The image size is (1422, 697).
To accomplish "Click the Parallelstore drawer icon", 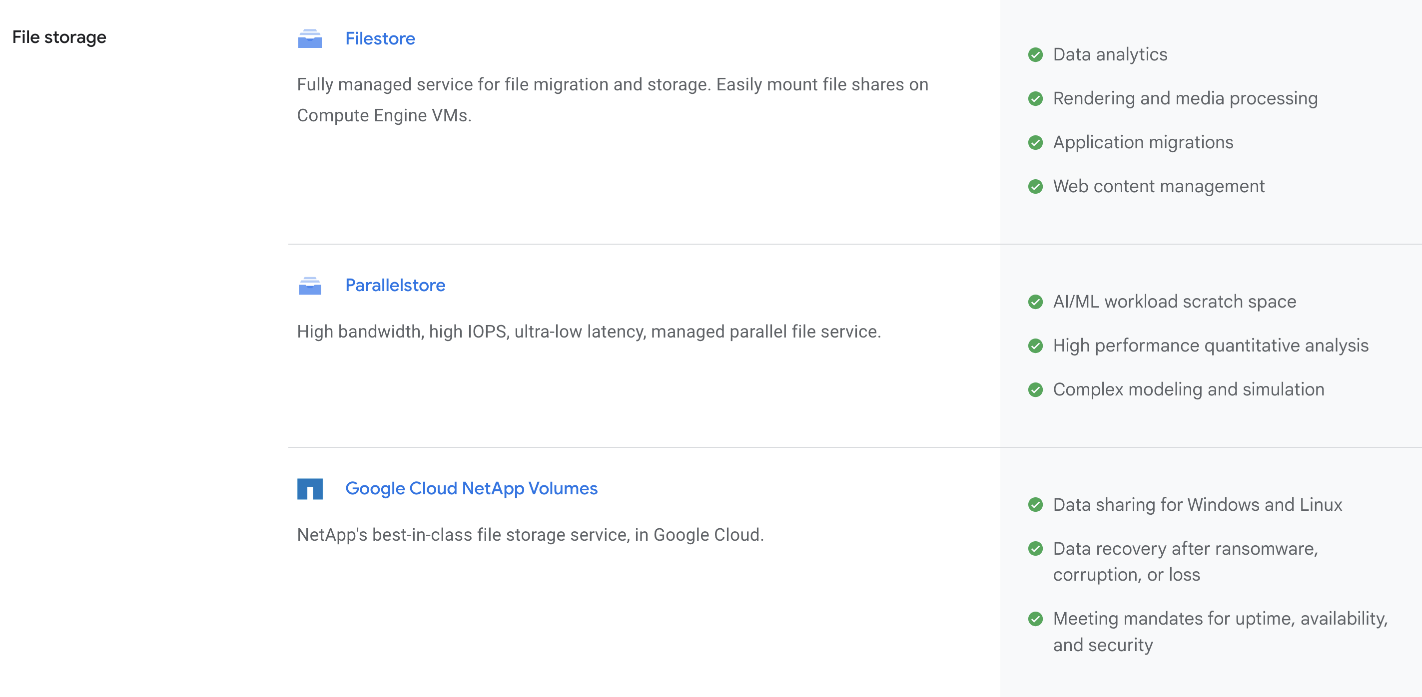I will point(310,286).
